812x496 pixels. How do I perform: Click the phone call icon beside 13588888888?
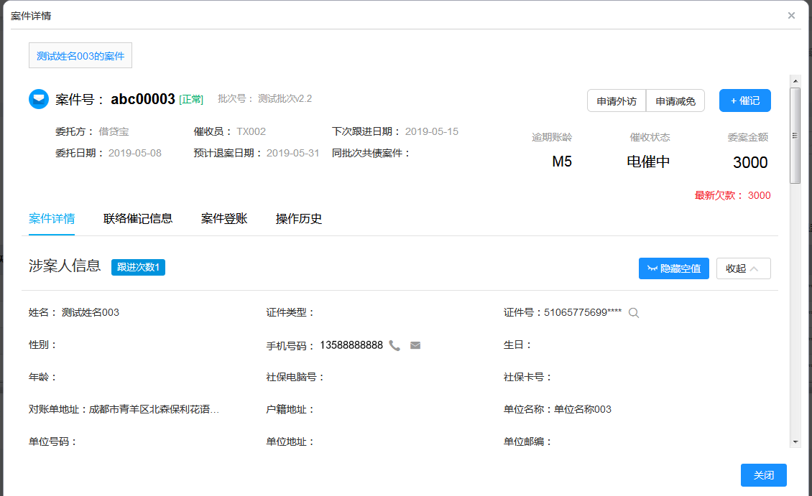[395, 345]
